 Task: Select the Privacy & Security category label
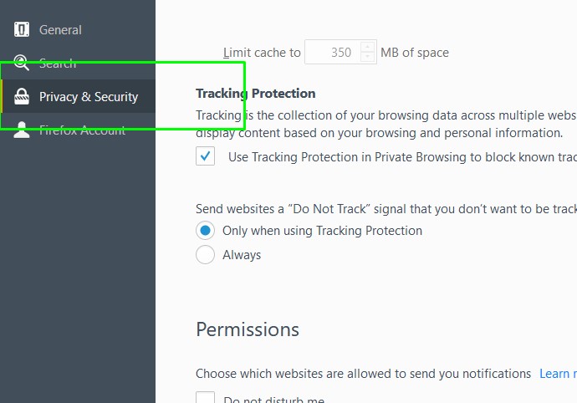(89, 97)
